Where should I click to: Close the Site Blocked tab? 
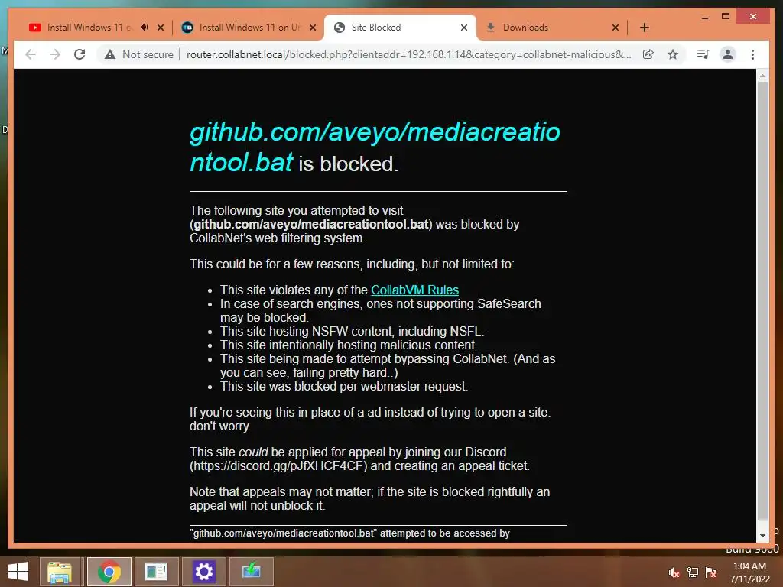click(464, 28)
